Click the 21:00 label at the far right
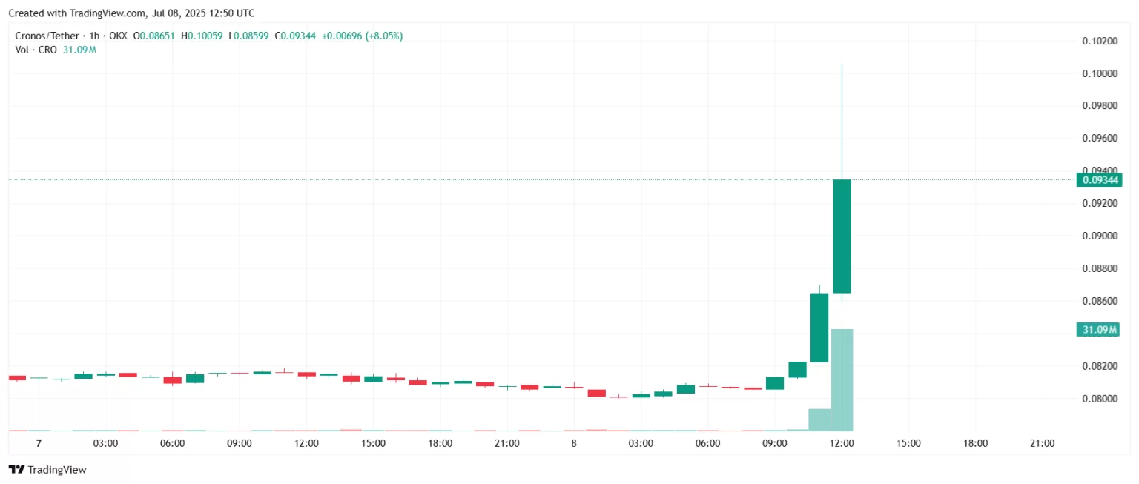The image size is (1139, 484). pos(1043,443)
